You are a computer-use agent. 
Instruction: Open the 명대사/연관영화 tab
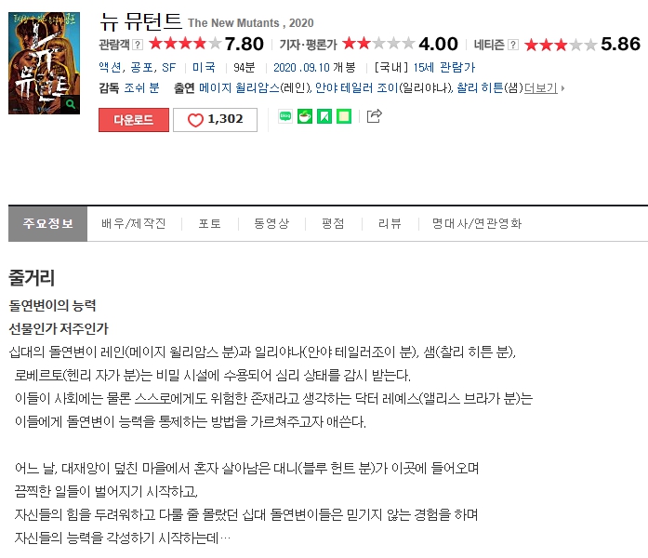tap(477, 223)
